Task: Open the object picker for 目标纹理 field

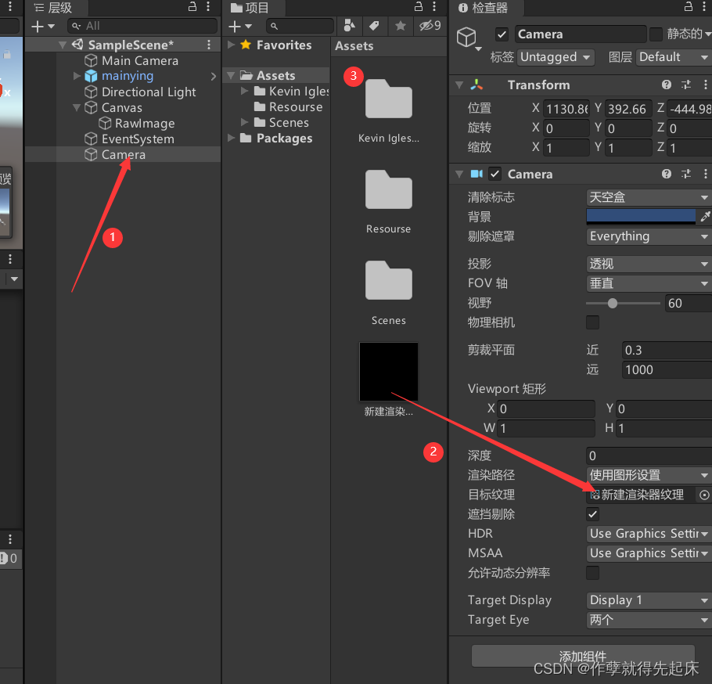Action: point(703,495)
